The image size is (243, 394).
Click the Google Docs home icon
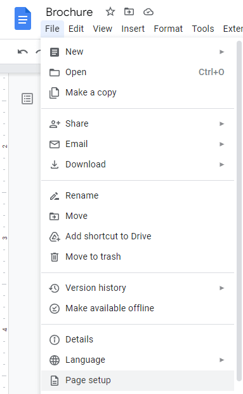click(23, 18)
